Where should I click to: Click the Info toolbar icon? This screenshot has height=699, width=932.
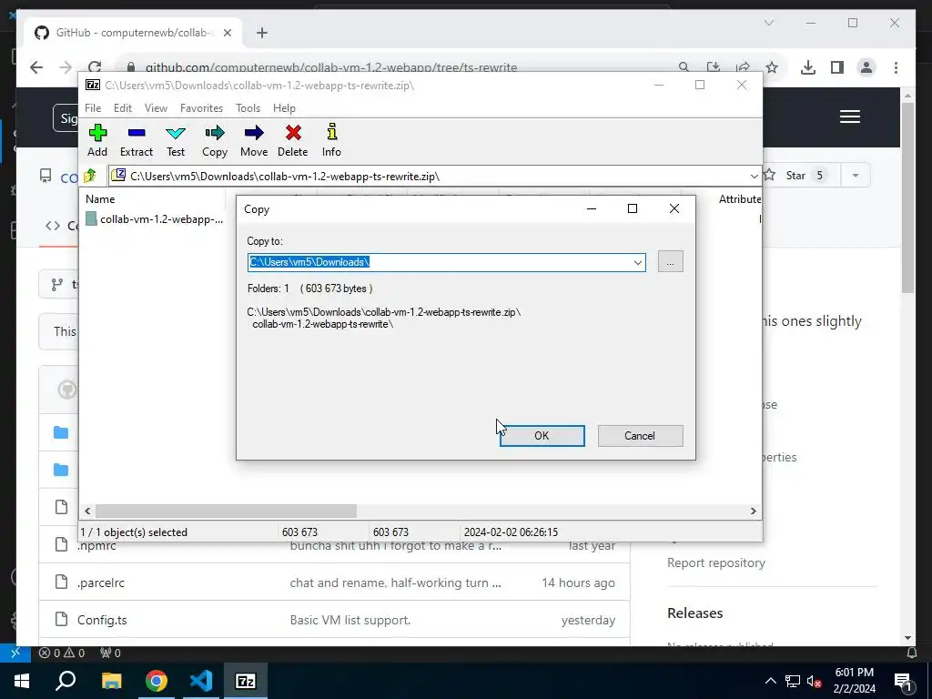coord(331,140)
